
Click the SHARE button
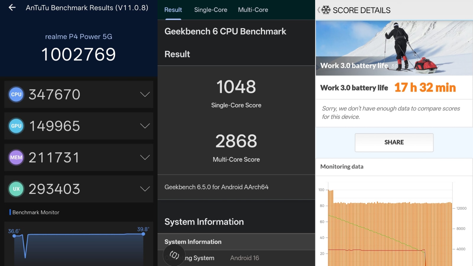point(394,142)
